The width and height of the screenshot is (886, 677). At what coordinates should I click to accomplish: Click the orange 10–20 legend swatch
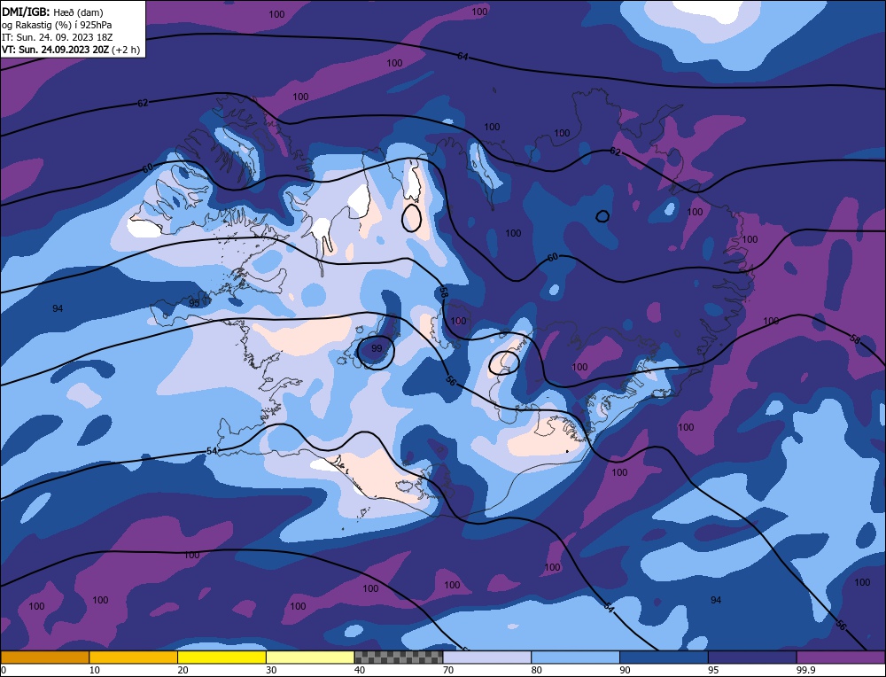134,658
